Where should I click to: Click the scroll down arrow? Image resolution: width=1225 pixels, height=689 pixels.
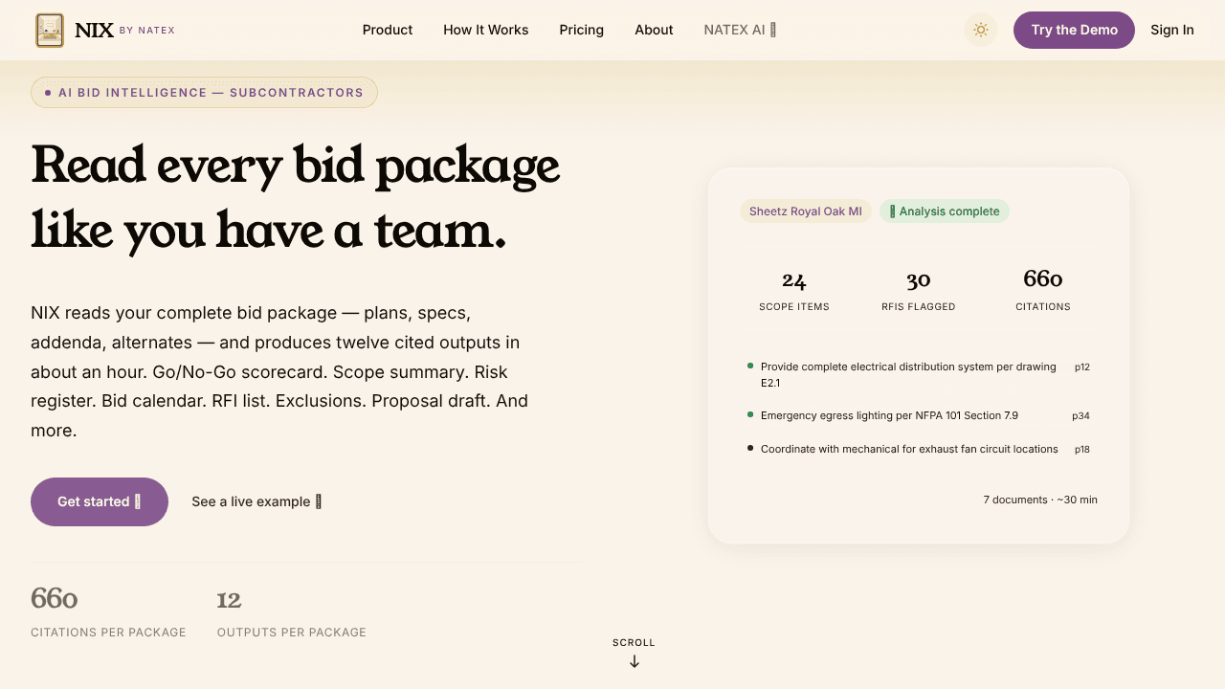coord(635,661)
